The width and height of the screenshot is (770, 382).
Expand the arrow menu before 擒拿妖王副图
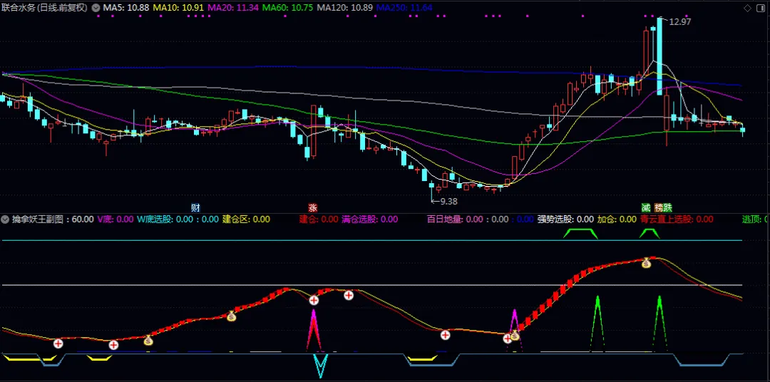(x=6, y=219)
